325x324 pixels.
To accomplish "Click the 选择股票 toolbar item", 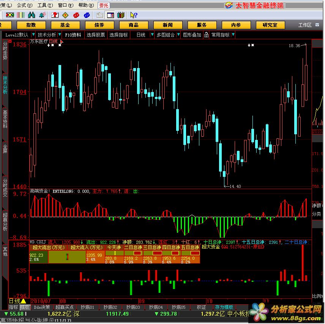I will 96,35.
